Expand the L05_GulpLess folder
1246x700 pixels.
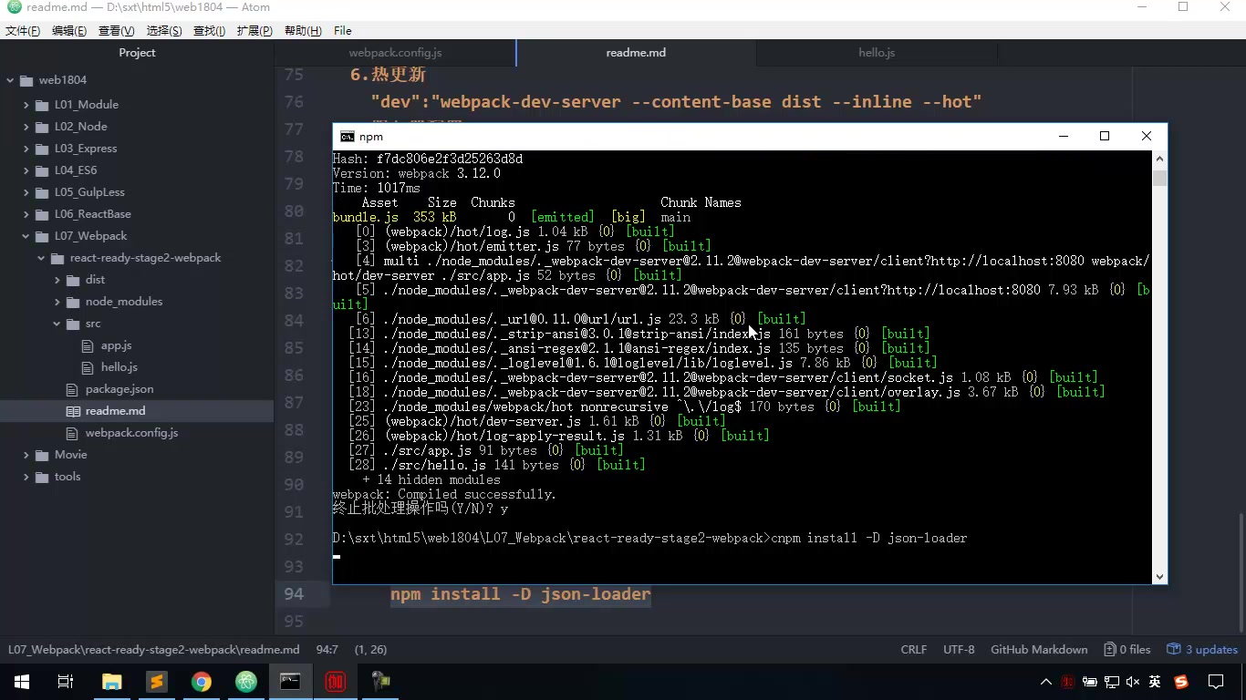[x=26, y=192]
